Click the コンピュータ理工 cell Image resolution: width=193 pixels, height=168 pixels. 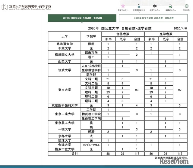tap(91, 145)
